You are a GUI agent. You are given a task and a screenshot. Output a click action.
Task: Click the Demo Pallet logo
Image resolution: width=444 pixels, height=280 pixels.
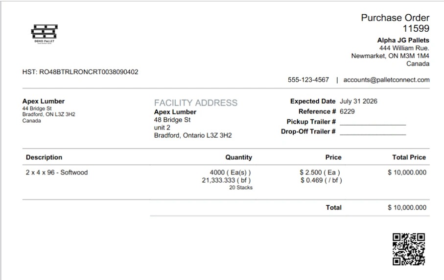point(45,34)
